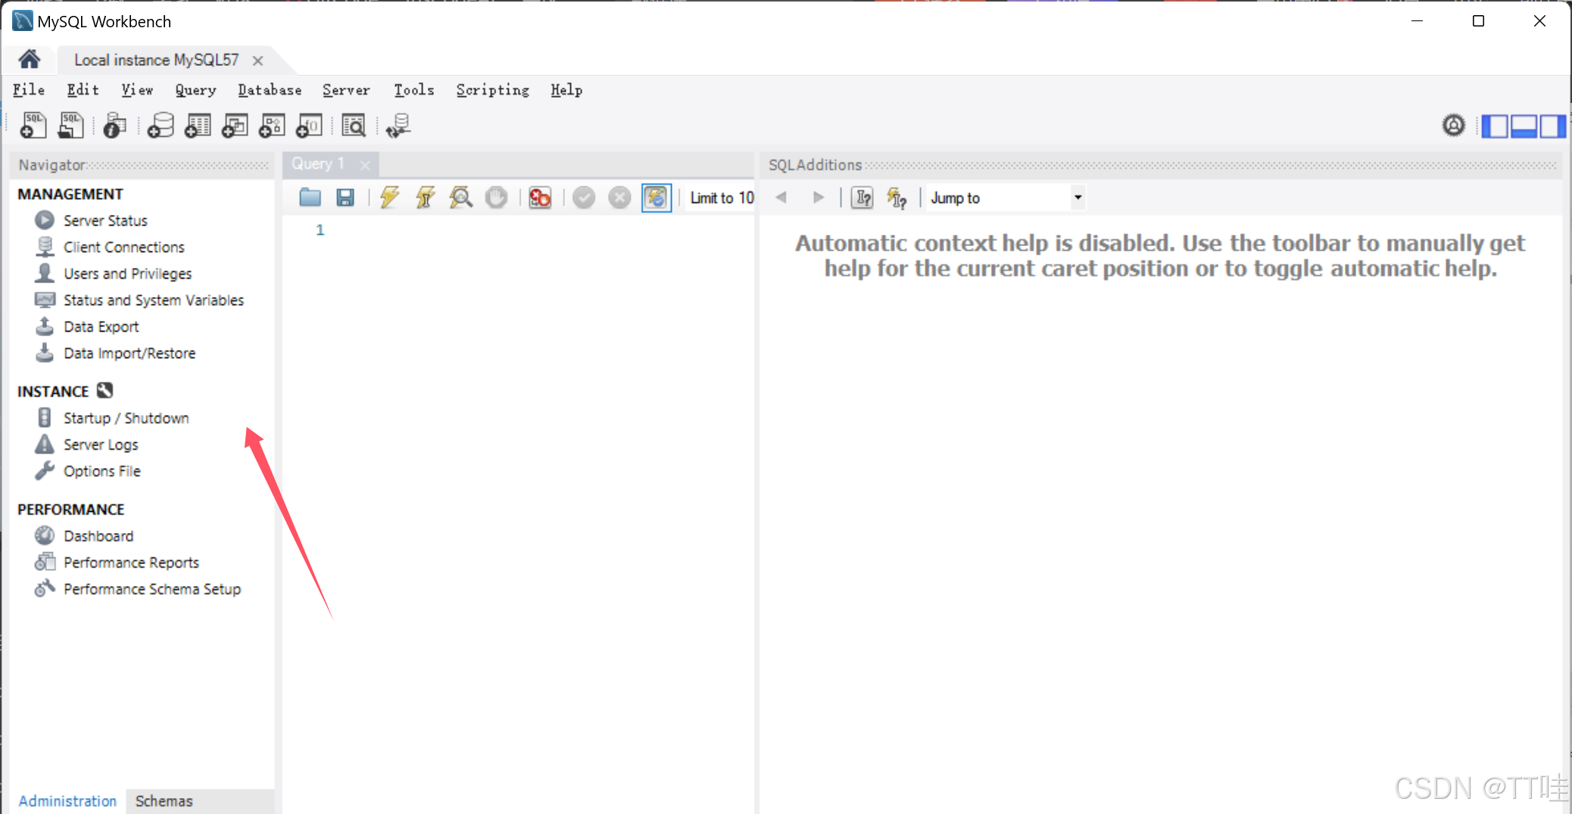Rollback transaction X icon

click(x=619, y=198)
